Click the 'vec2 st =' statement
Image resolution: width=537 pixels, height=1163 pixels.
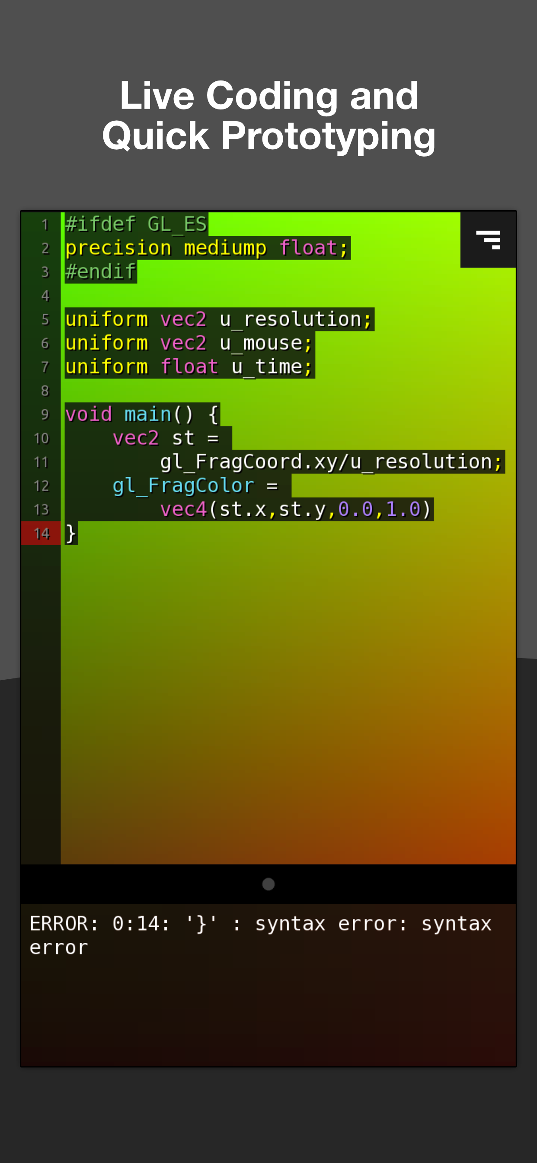coord(165,438)
